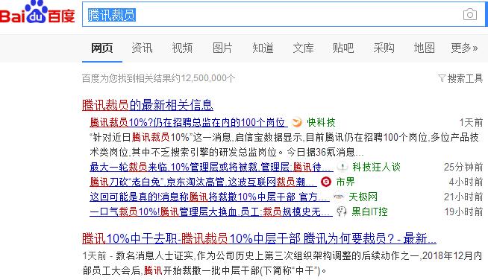Viewport: 488px width, 280px height.
Task: Expand the 更多» menu
Action: coord(464,48)
